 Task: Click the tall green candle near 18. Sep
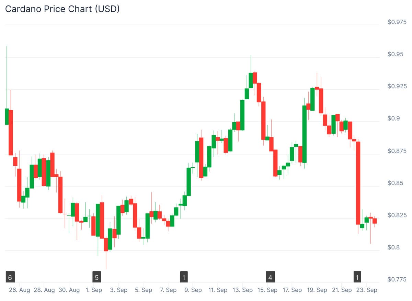pos(304,134)
